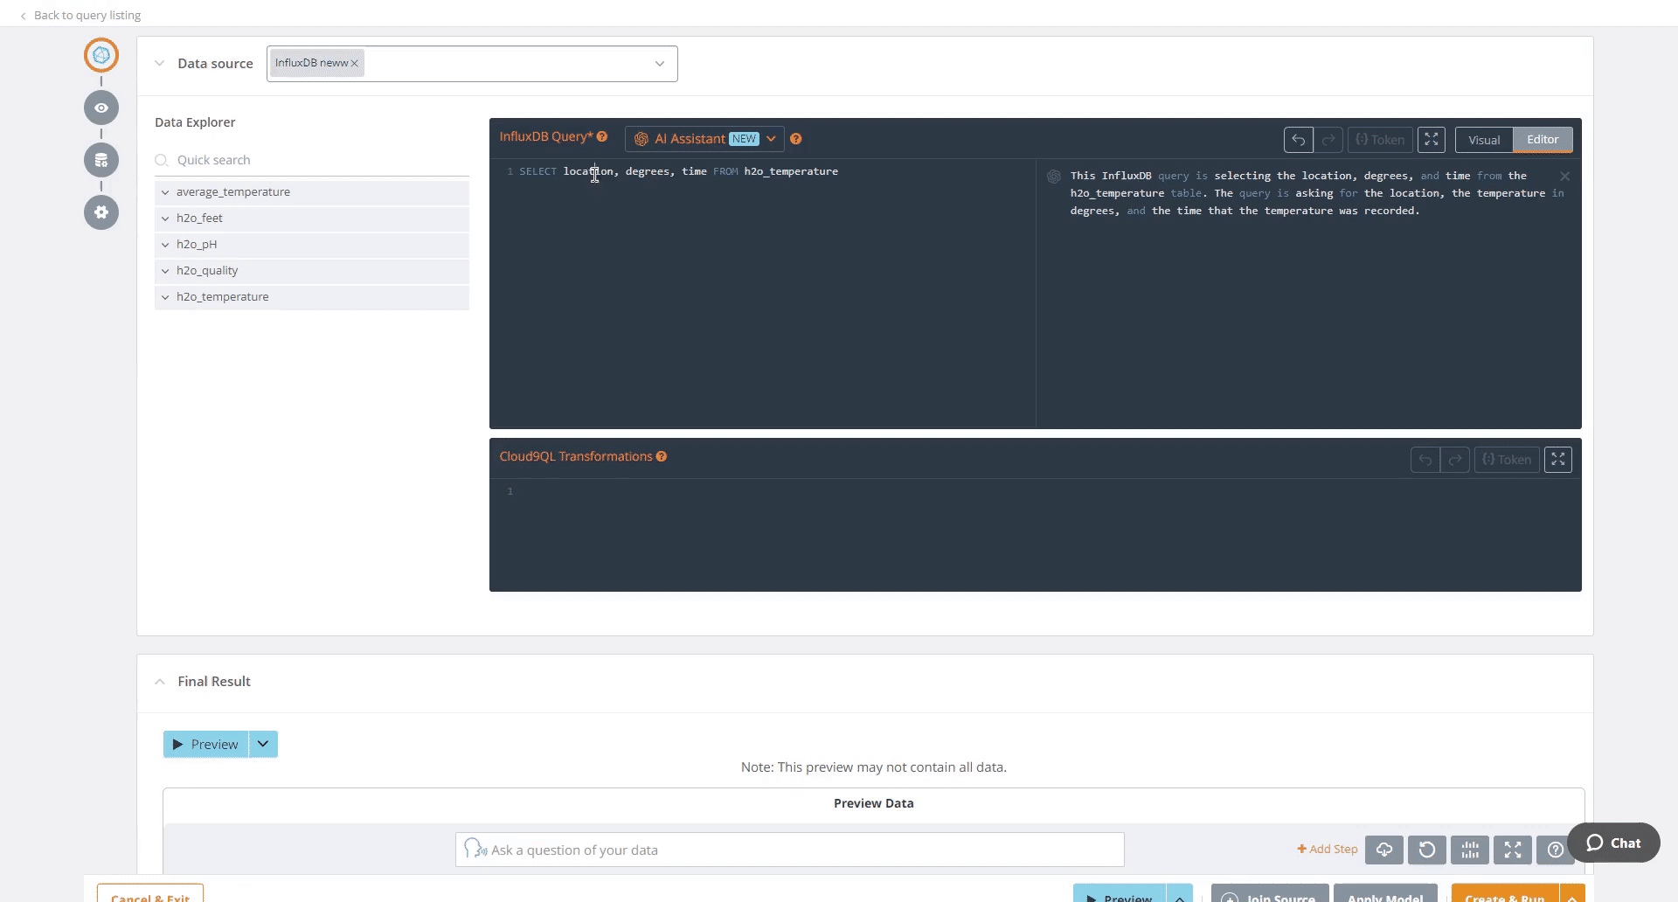Click the Quick search field
1678x902 pixels.
tap(315, 160)
